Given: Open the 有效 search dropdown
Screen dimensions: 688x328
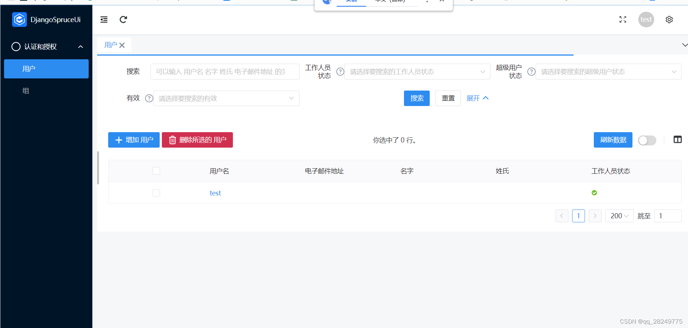Looking at the screenshot, I should 226,98.
